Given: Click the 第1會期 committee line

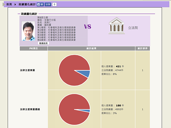Looking at the screenshot, I should coord(56,28).
